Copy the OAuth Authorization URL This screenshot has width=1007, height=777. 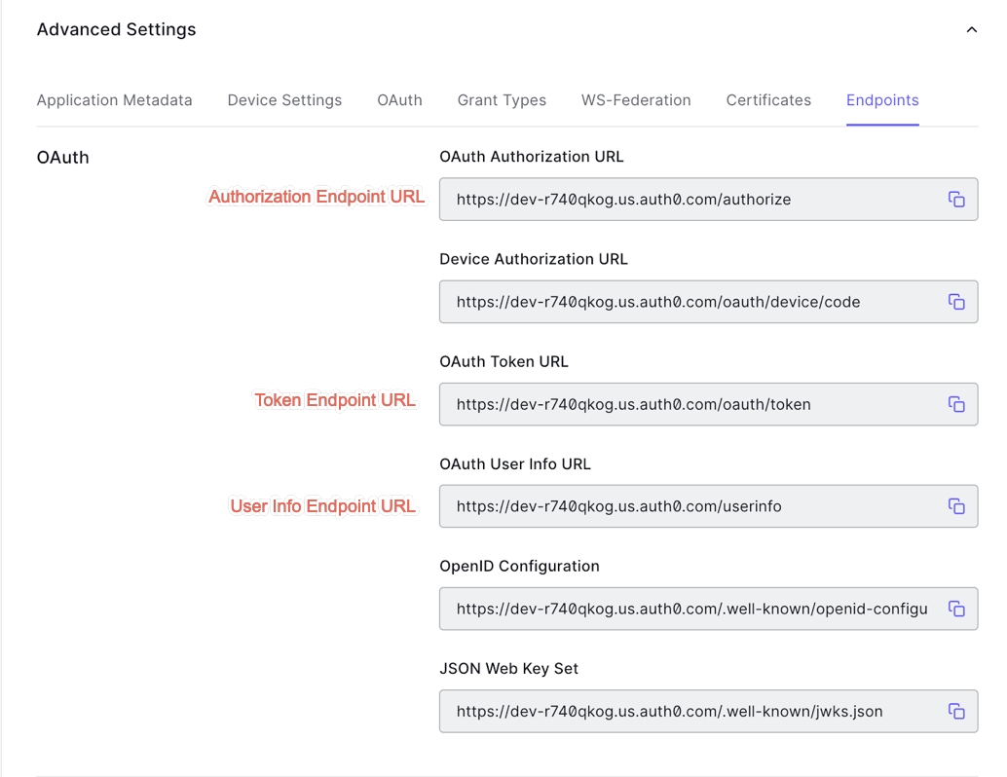tap(956, 199)
